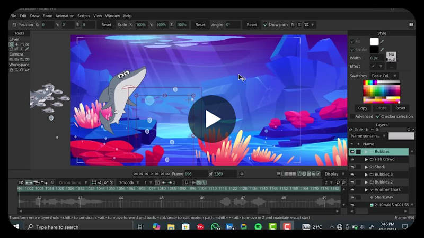Viewport: 424px width, 238px height.
Task: Rewind to the first frame
Action: [x=136, y=174]
